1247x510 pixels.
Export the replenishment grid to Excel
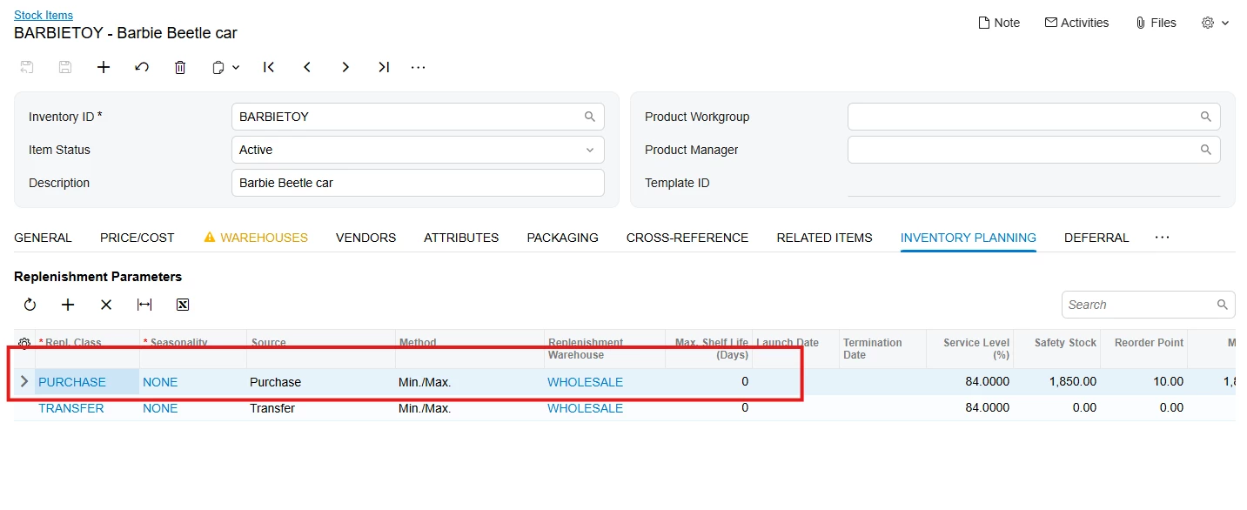click(183, 305)
